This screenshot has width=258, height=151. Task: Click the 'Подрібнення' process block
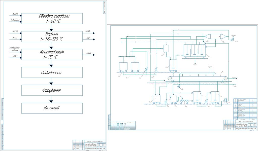pos(52,72)
